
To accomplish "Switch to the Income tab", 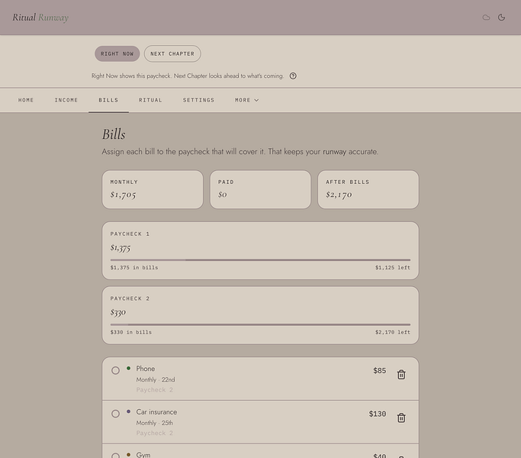I will click(x=66, y=100).
